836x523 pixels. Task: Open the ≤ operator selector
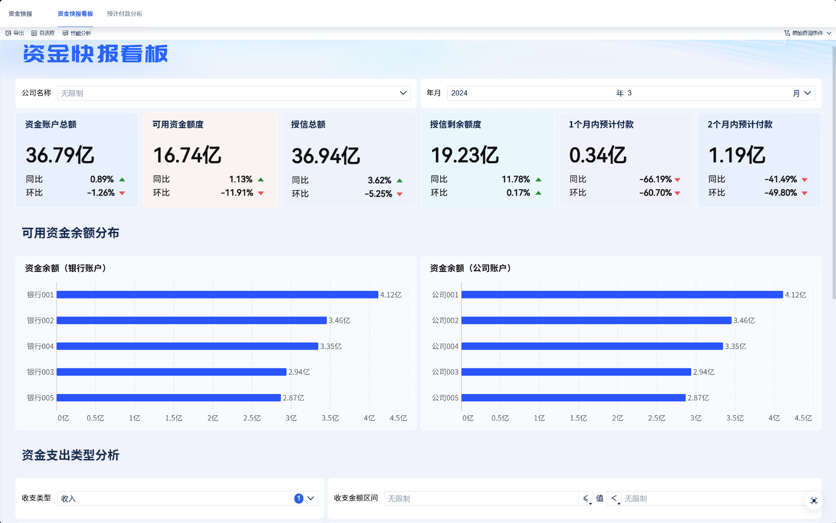coord(586,498)
